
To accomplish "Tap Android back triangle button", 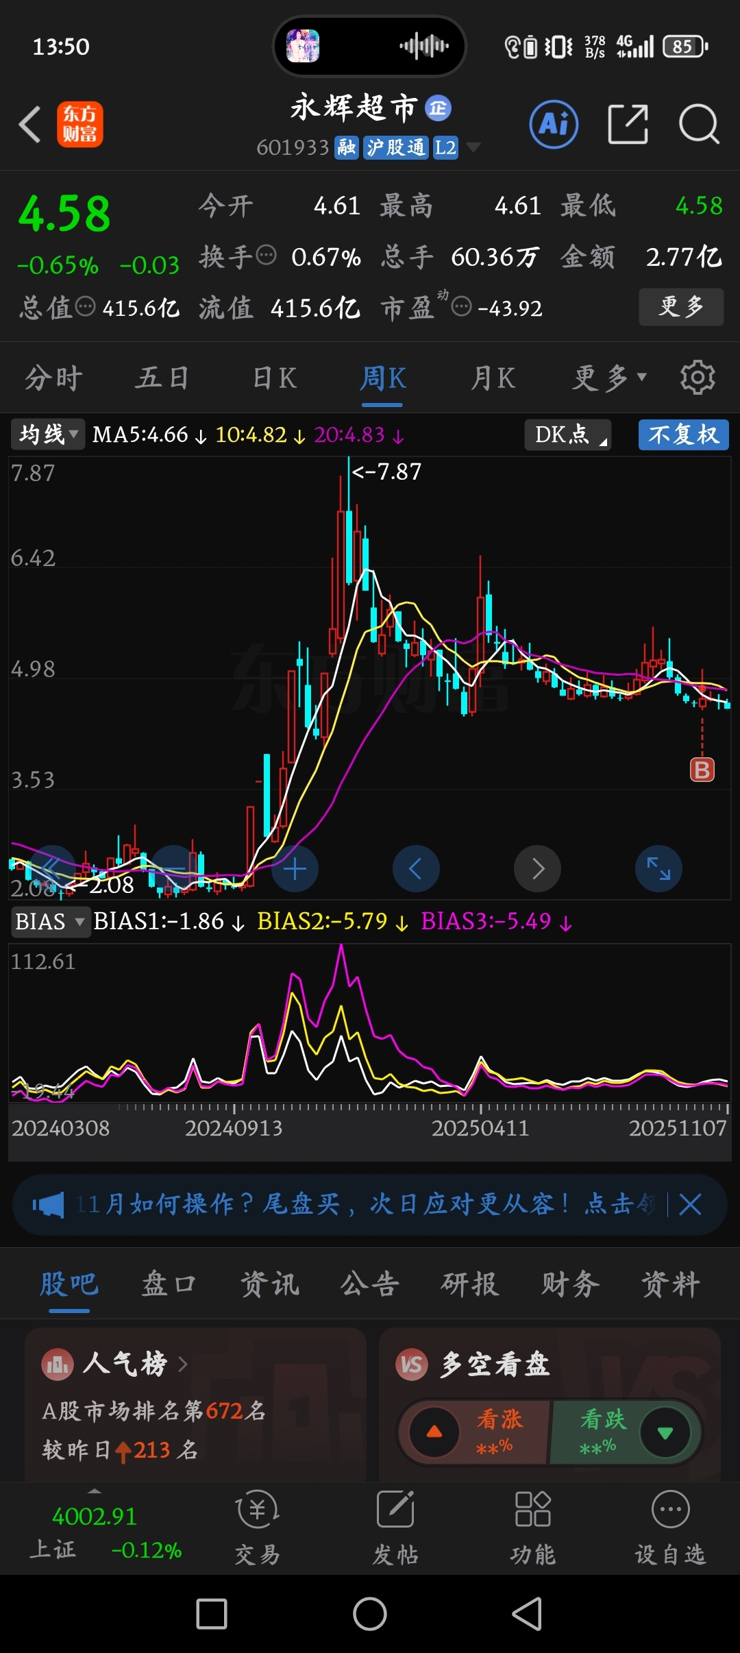I will 527,1614.
